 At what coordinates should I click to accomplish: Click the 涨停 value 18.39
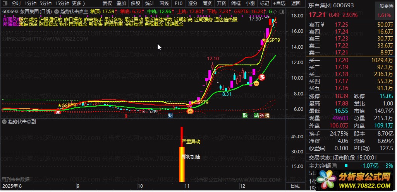click(x=341, y=96)
